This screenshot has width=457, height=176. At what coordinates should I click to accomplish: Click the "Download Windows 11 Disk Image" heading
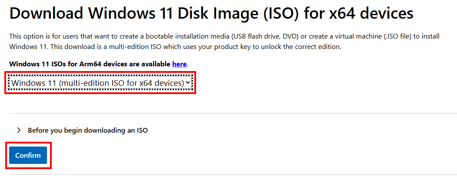point(143,14)
